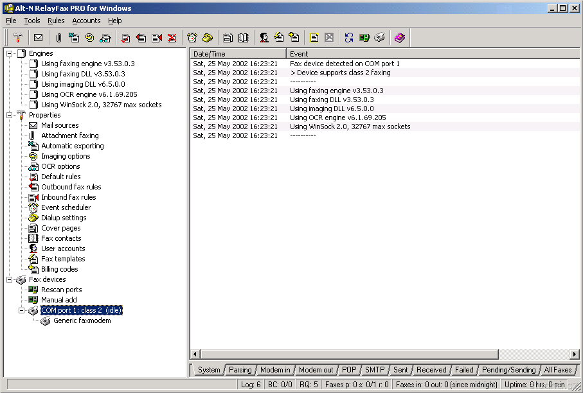Click the log's horizontal scrollbar right arrow
The width and height of the screenshot is (583, 393).
(x=575, y=354)
